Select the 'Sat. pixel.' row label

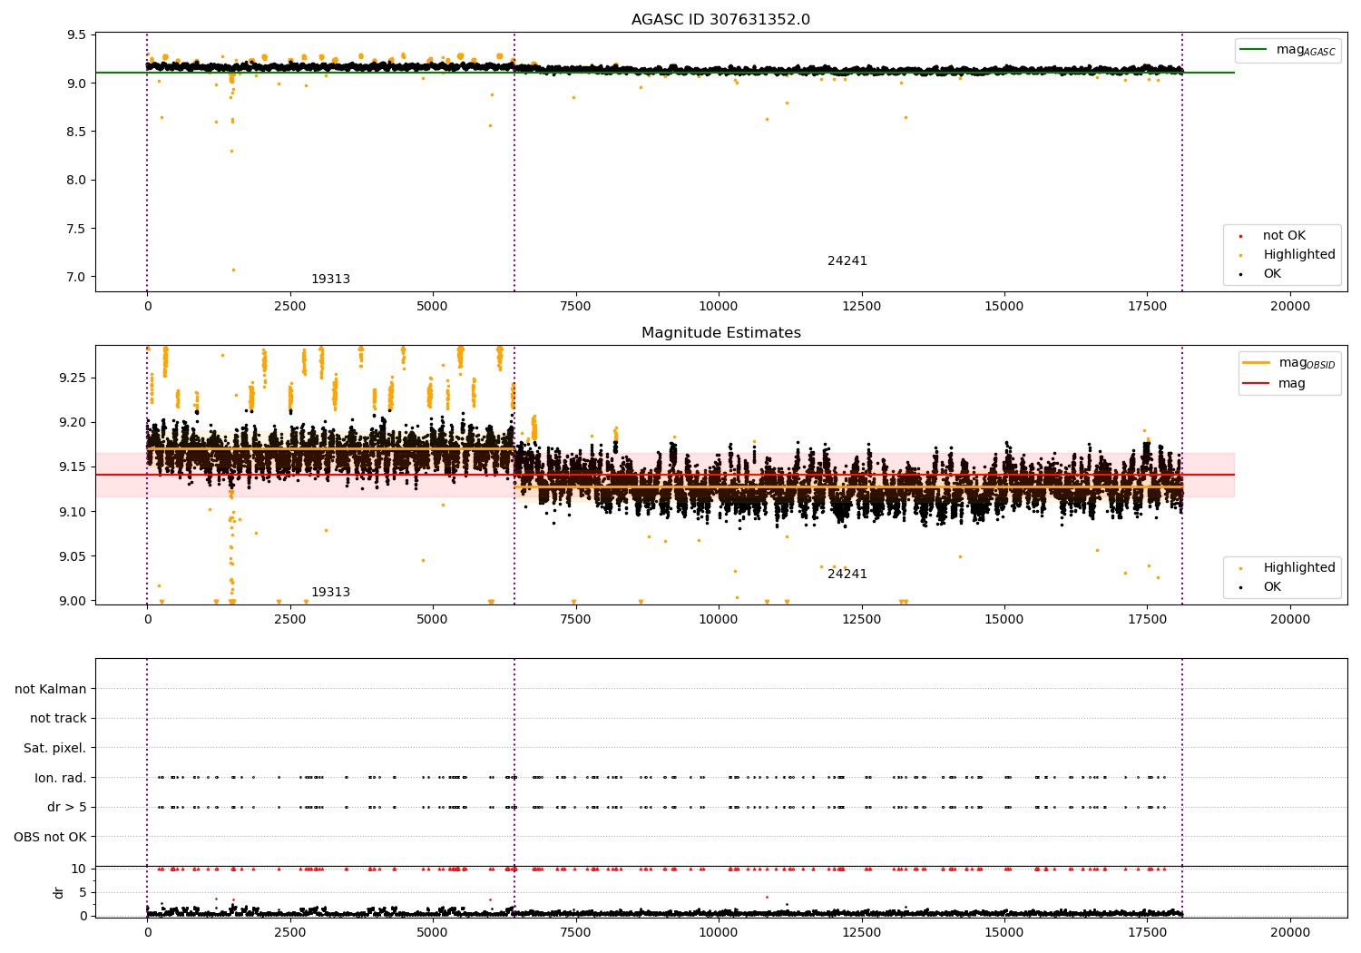pos(54,749)
